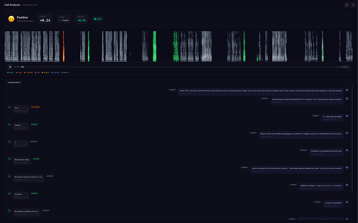Click the Frustrated legend item
Viewport: 358px width, 223px height.
pyautogui.click(x=28, y=72)
